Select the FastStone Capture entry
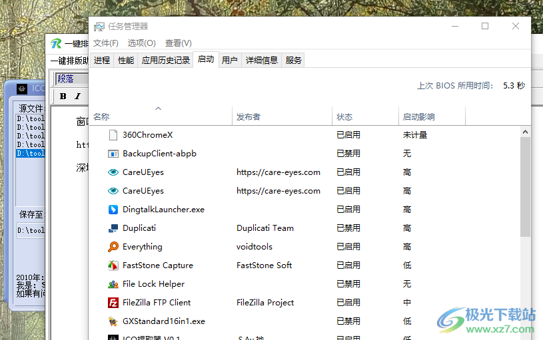Screen dimensions: 543x340 pos(158,265)
